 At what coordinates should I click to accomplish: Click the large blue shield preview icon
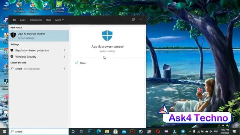107,36
